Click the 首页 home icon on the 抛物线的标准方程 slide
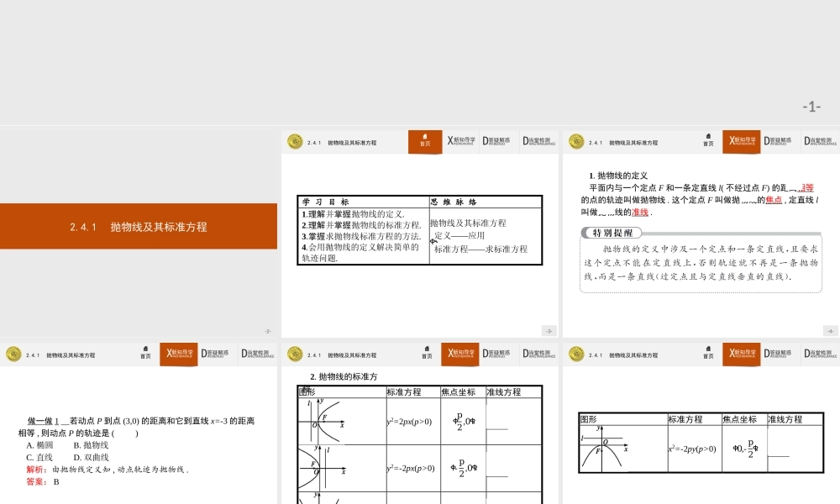Image resolution: width=840 pixels, height=504 pixels. pyautogui.click(x=427, y=353)
